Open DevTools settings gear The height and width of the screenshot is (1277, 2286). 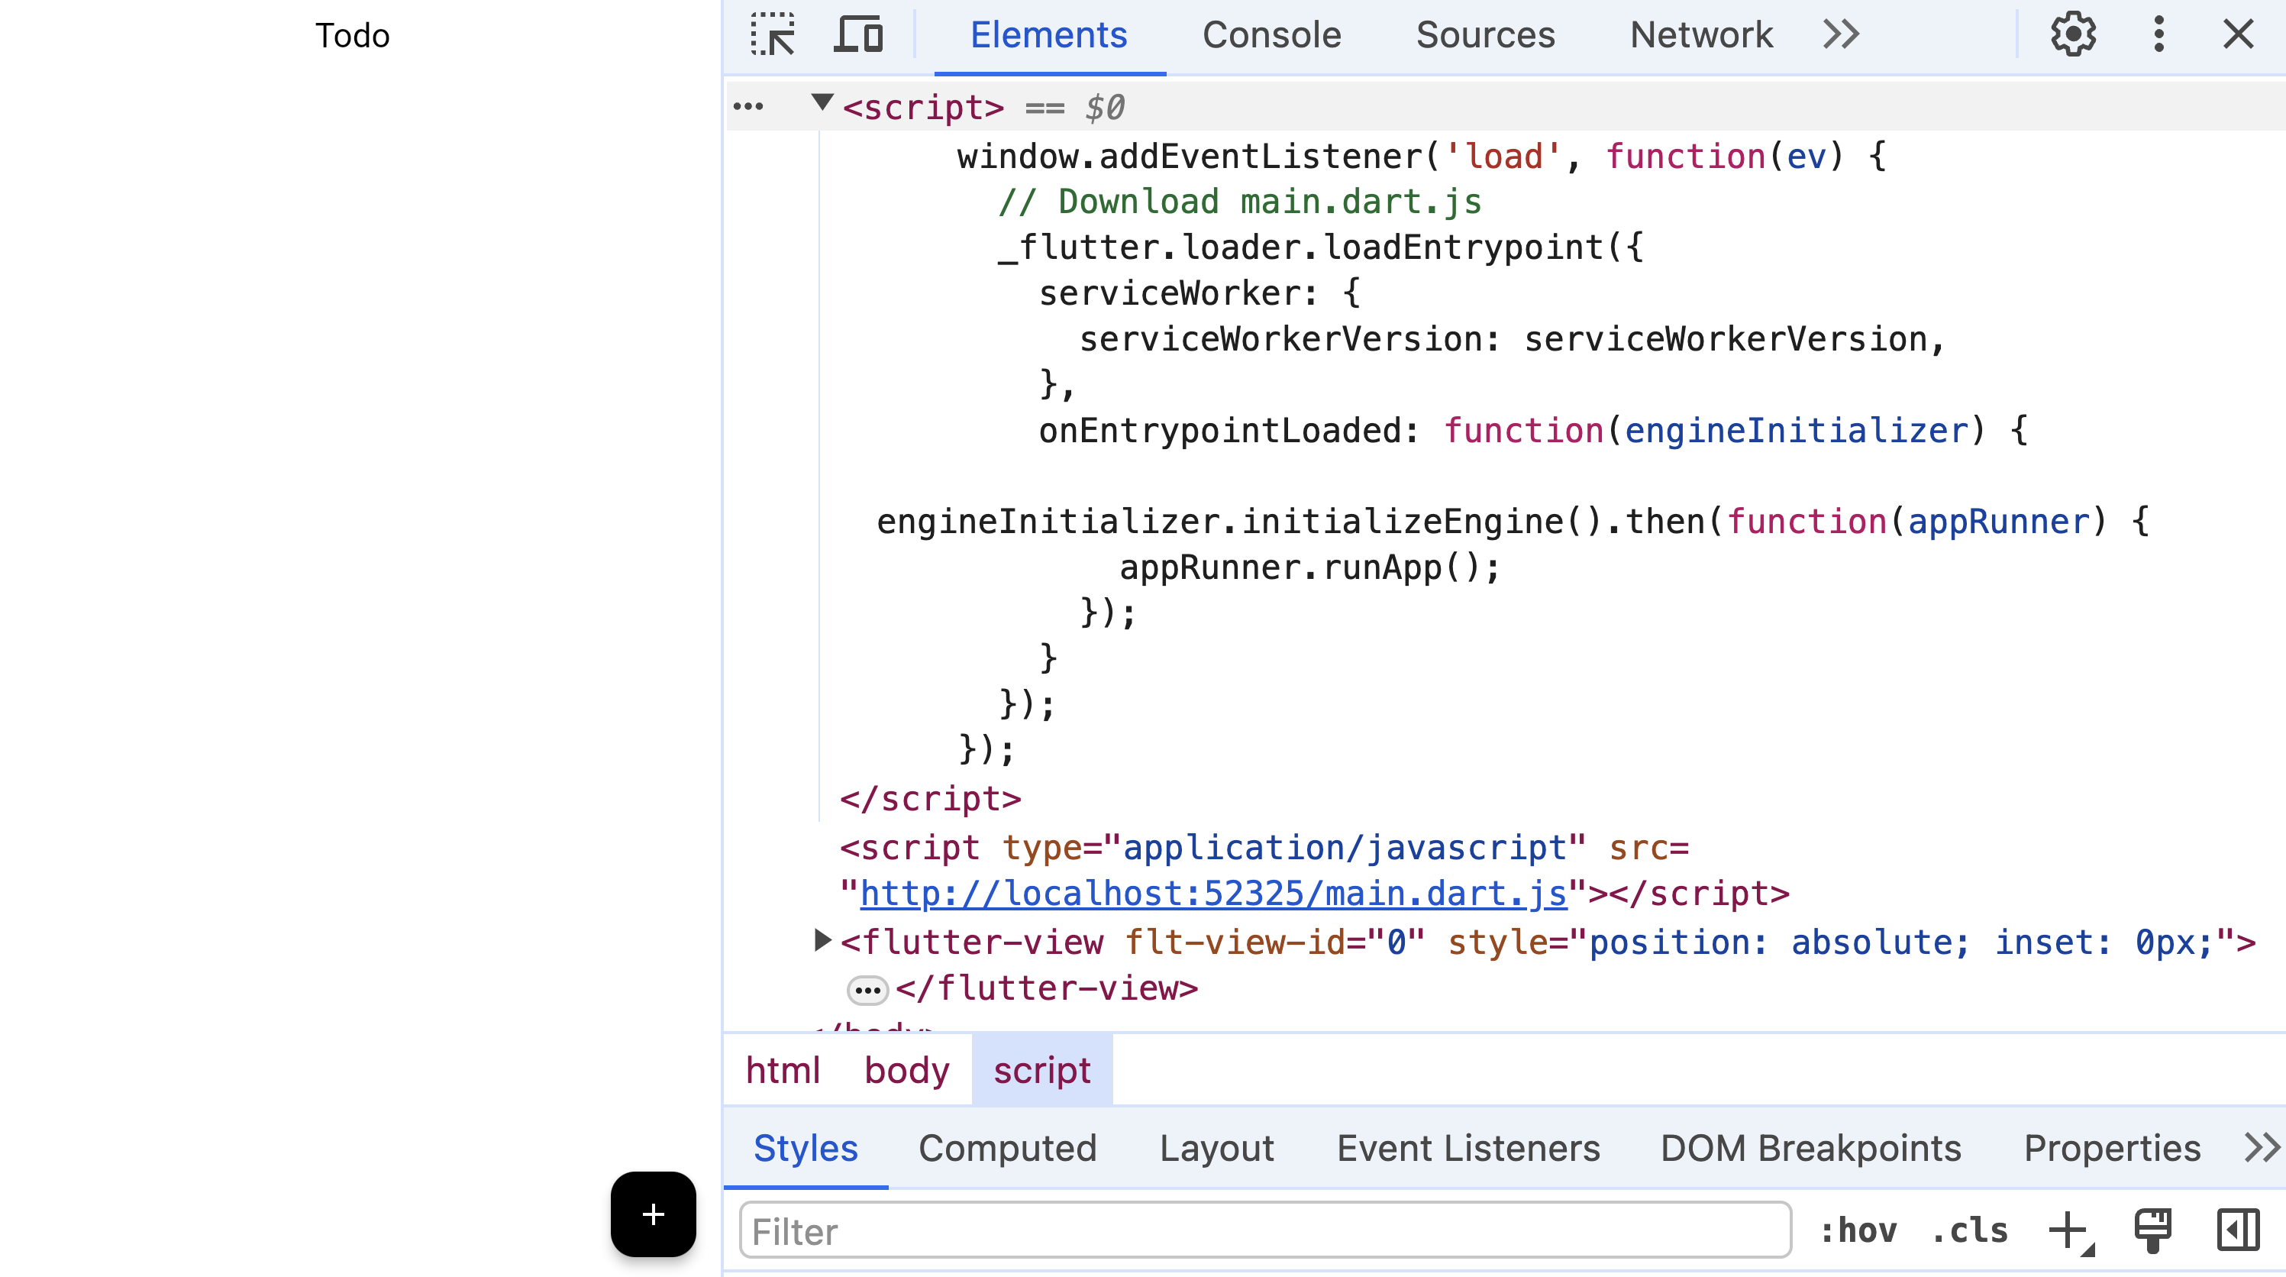(2074, 34)
